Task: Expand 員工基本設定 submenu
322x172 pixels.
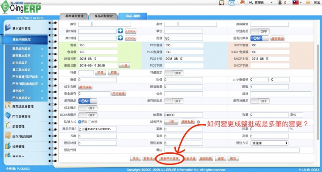Action: pyautogui.click(x=42, y=70)
